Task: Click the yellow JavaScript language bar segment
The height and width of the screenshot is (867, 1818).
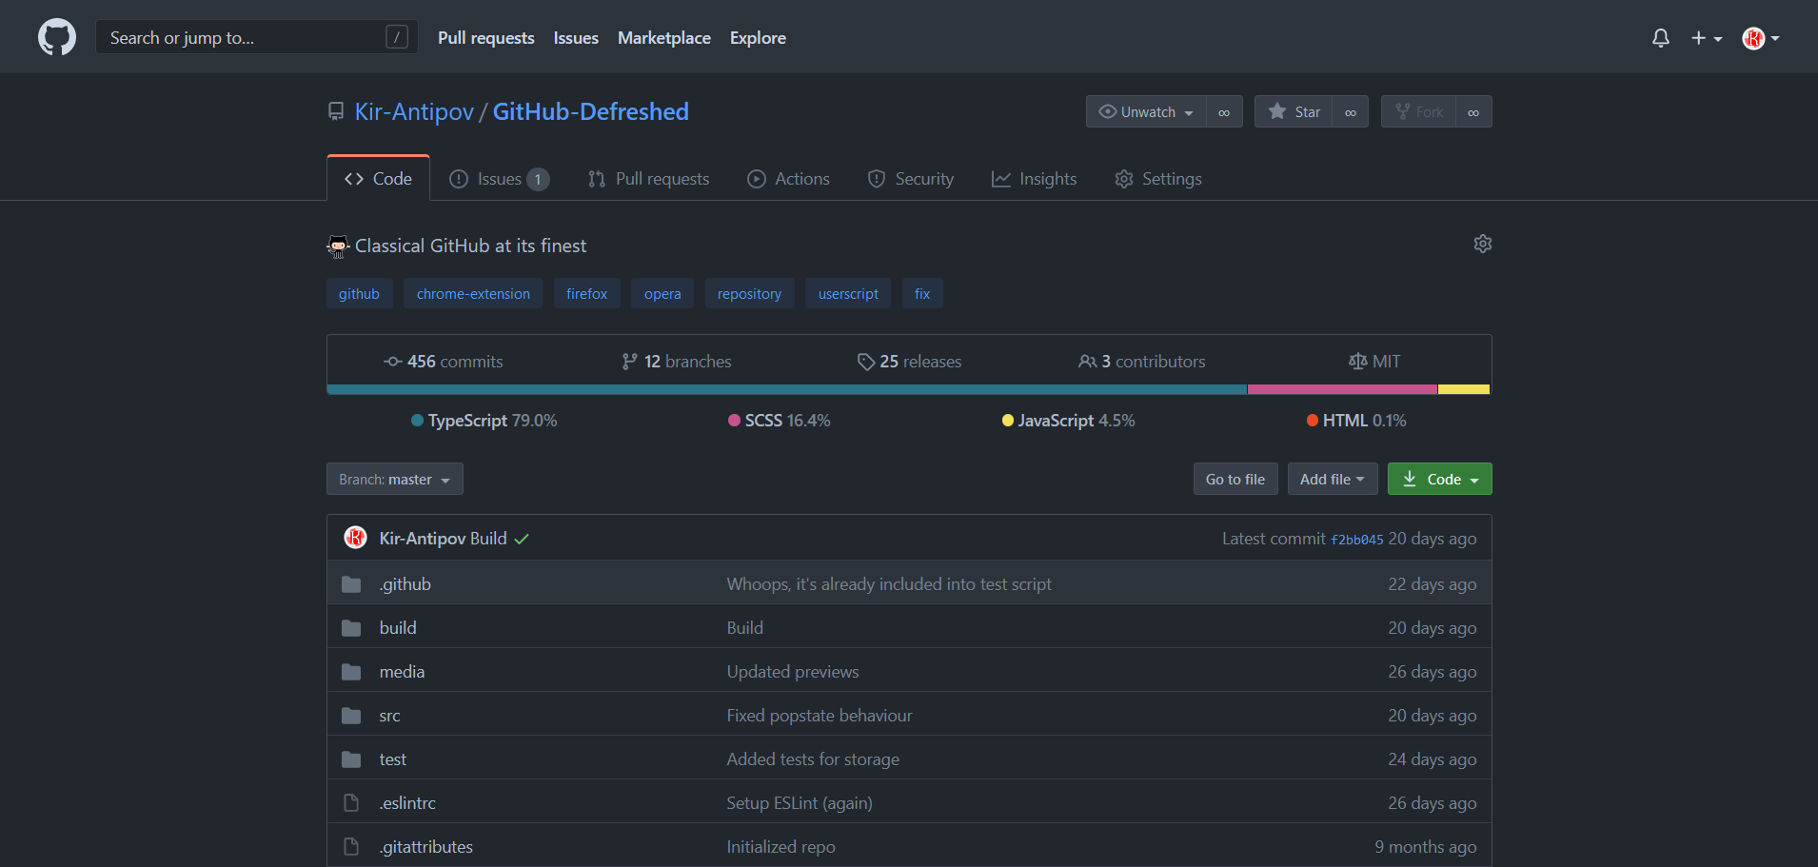Action: (1463, 389)
